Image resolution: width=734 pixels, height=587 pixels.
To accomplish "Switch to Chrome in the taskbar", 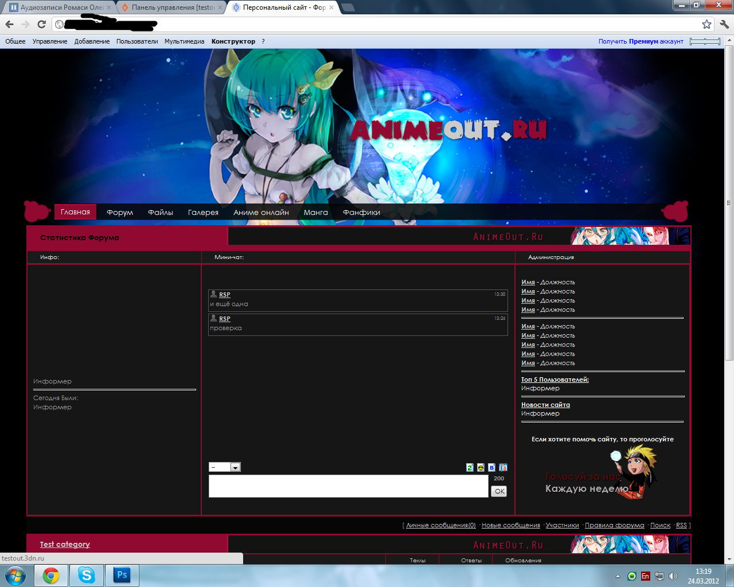I will [x=51, y=575].
